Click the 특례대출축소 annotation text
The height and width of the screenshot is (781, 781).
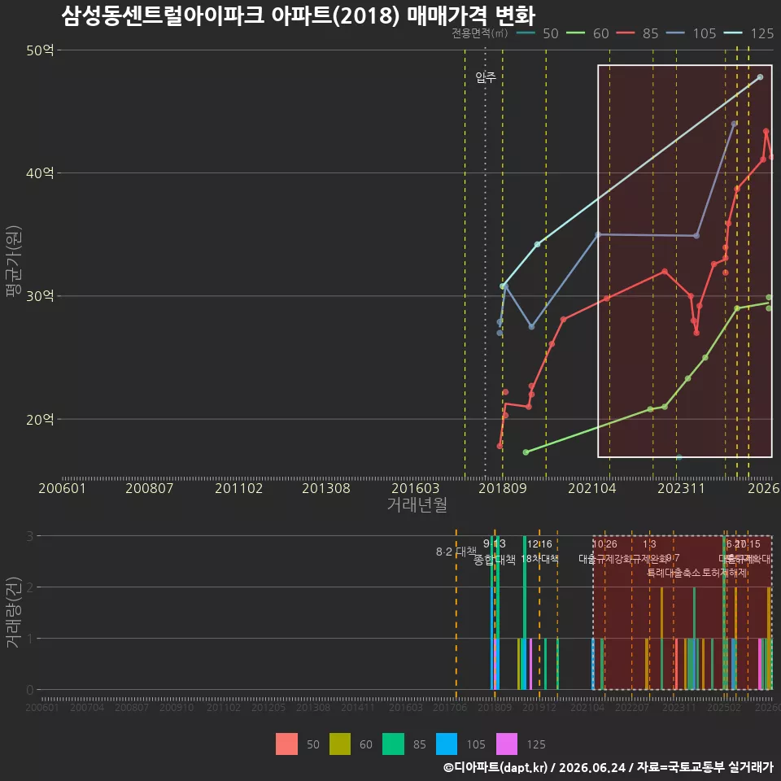point(674,573)
